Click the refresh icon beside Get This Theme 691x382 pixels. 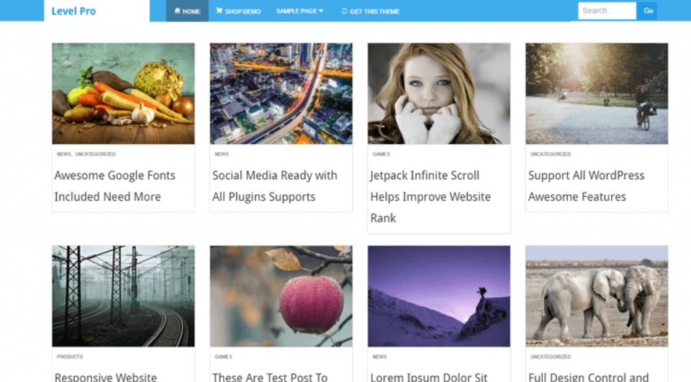344,12
